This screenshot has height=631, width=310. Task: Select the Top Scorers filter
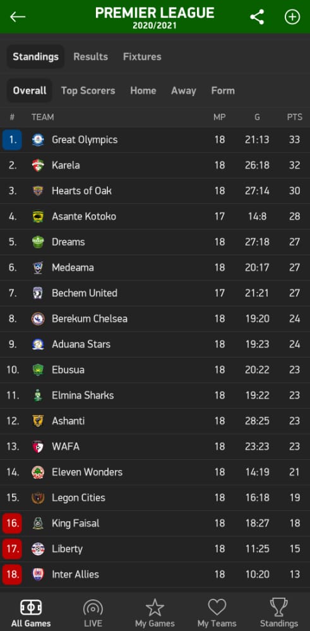pos(88,90)
